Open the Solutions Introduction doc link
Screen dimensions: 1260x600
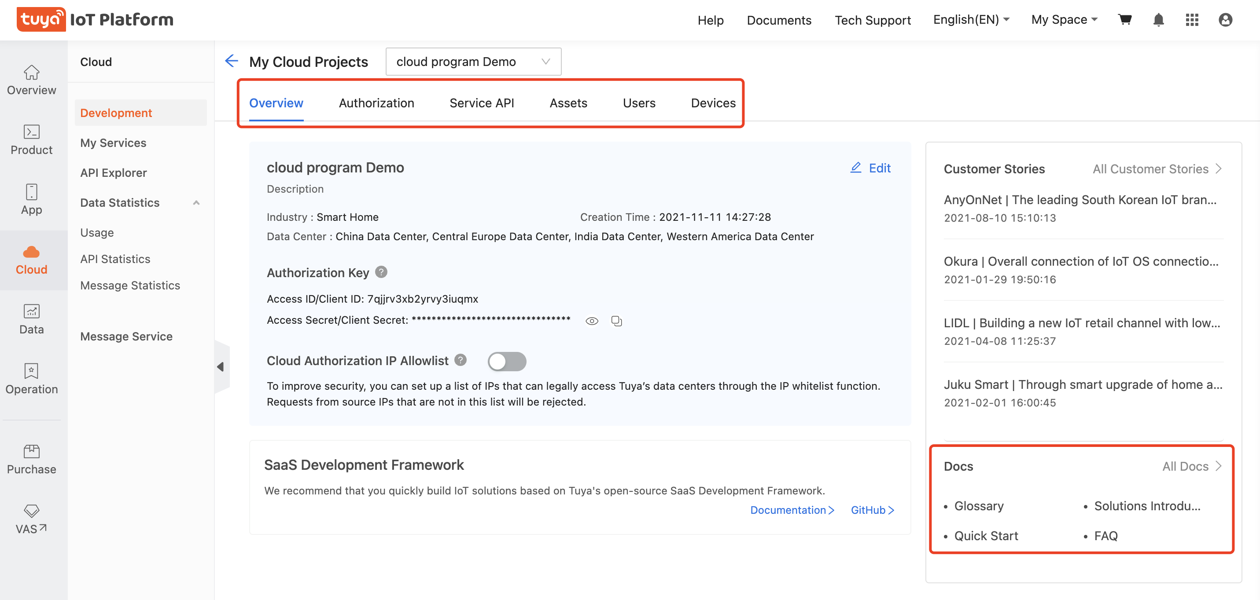pyautogui.click(x=1147, y=506)
